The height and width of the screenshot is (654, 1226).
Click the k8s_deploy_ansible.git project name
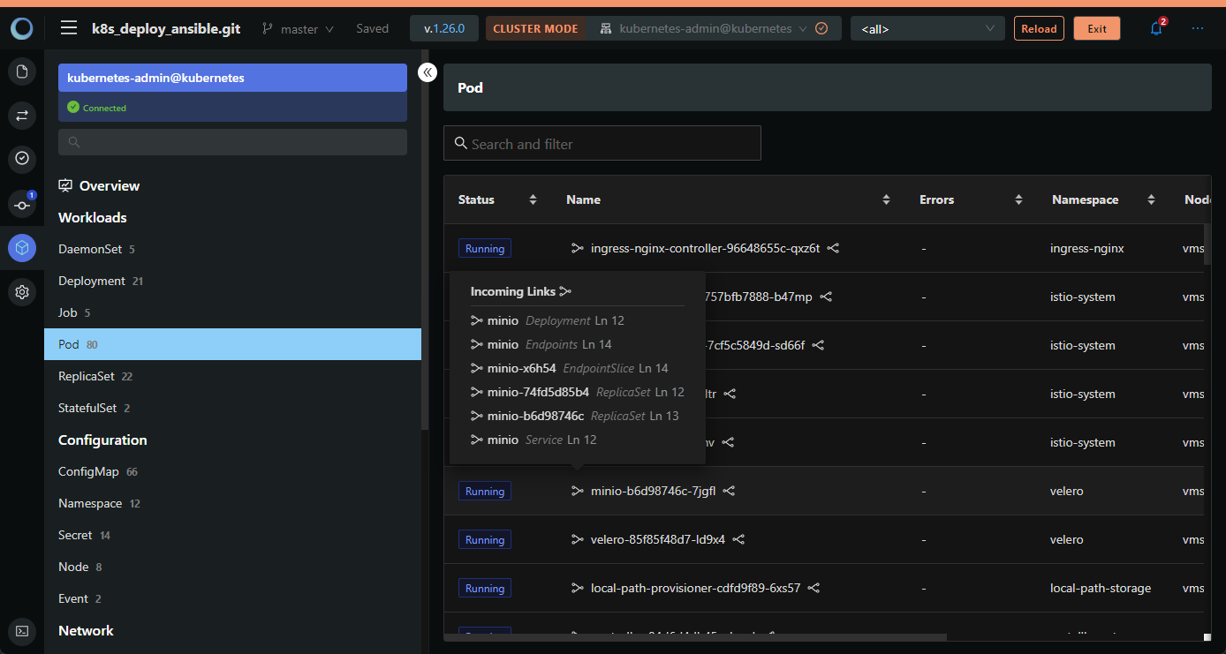(166, 29)
